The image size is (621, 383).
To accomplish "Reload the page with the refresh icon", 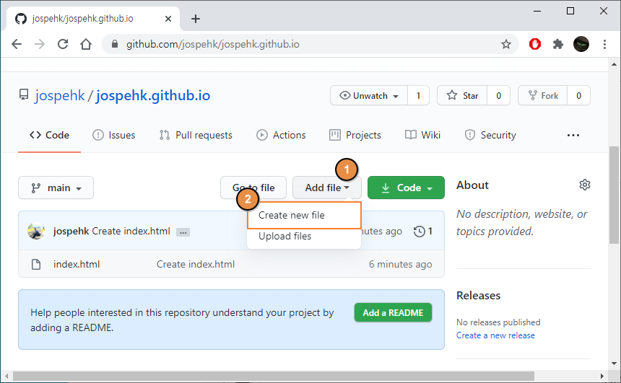I will pyautogui.click(x=63, y=44).
